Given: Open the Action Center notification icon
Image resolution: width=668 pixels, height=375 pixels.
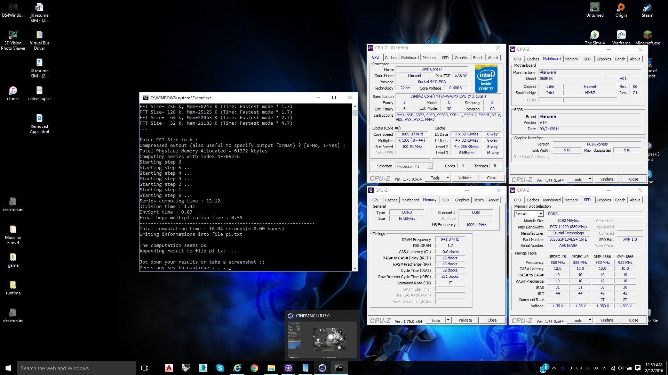Looking at the screenshot, I should point(638,368).
